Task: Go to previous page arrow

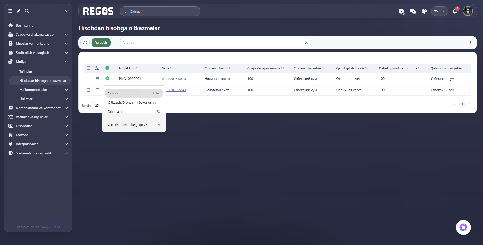Action: tap(455, 104)
